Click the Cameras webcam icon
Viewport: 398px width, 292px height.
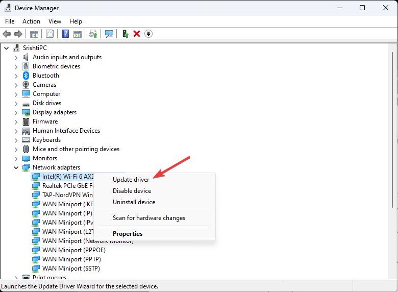pos(26,85)
